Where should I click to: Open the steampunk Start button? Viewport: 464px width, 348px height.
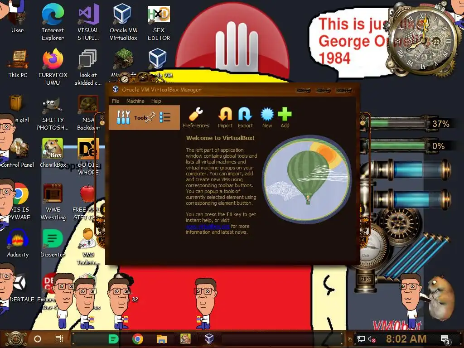click(15, 339)
